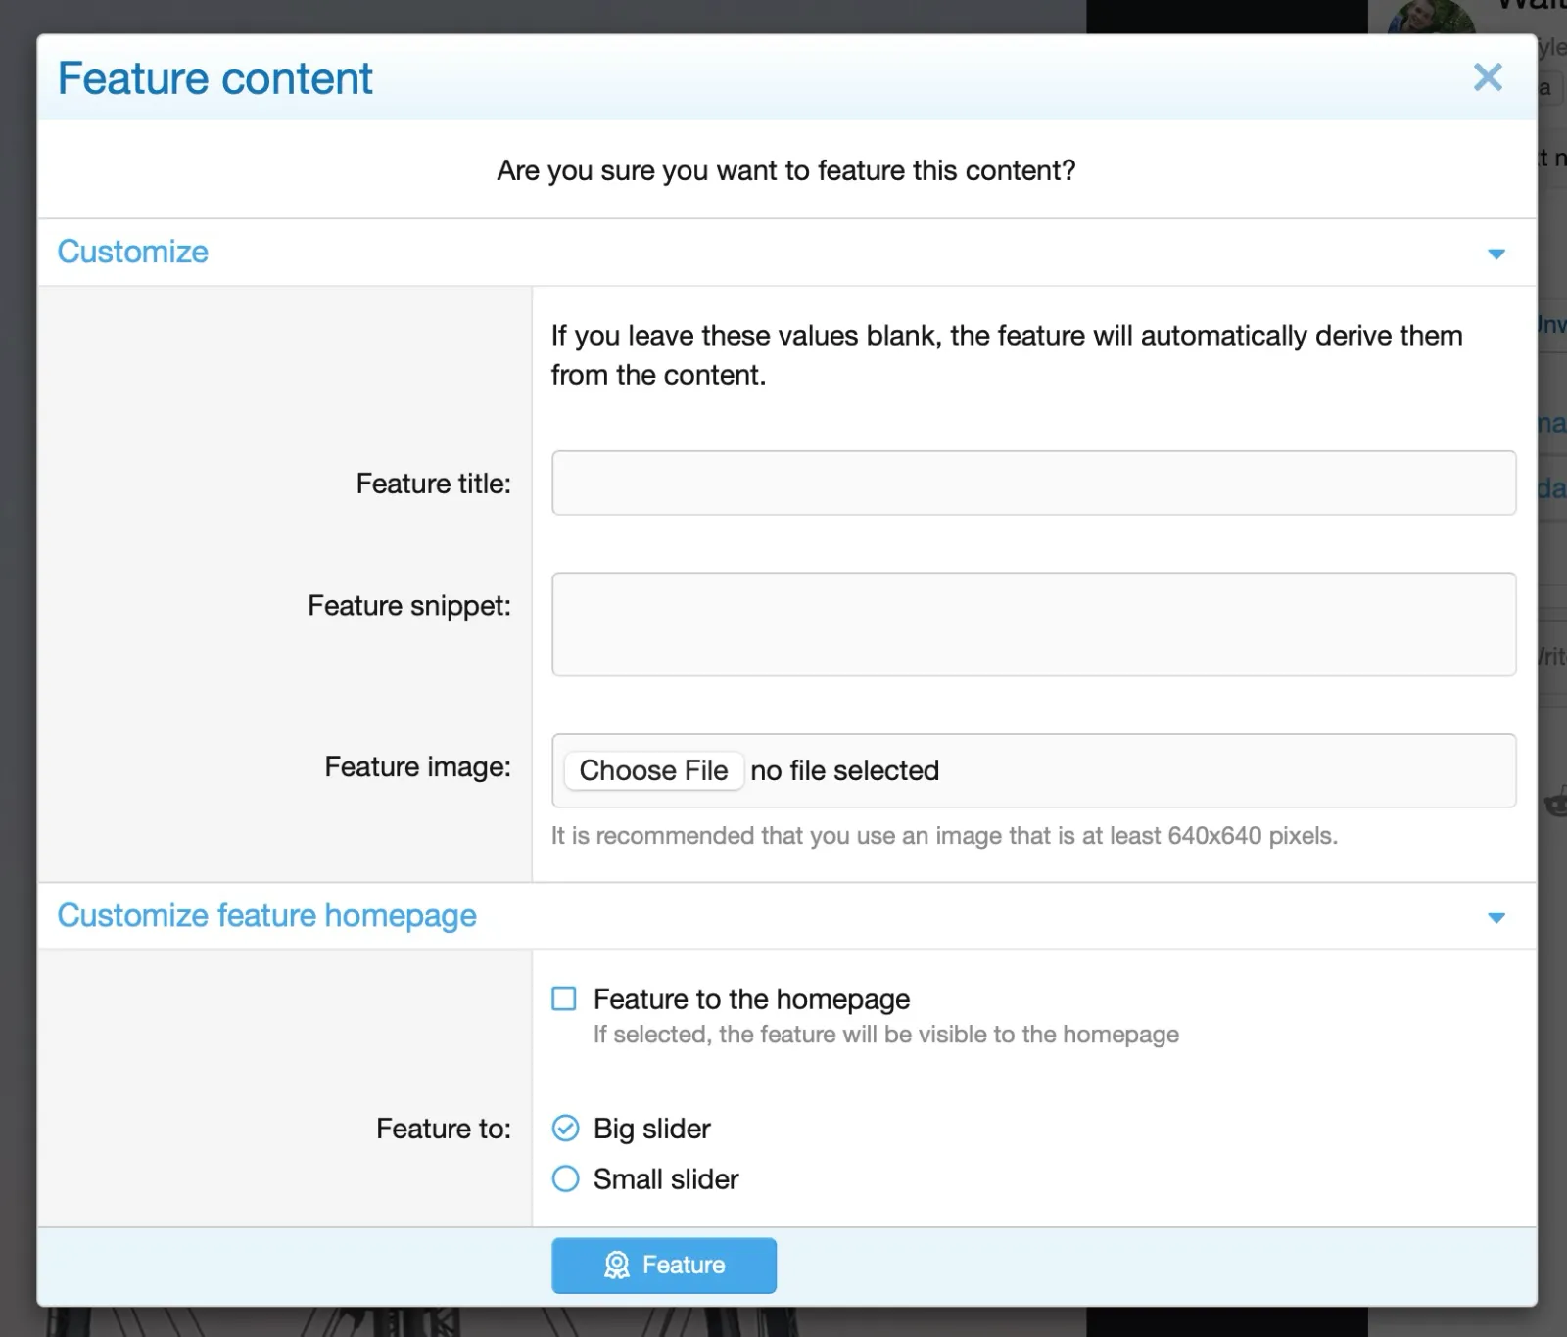The height and width of the screenshot is (1337, 1567).
Task: Click inside the Feature snippet text area
Action: point(1033,624)
